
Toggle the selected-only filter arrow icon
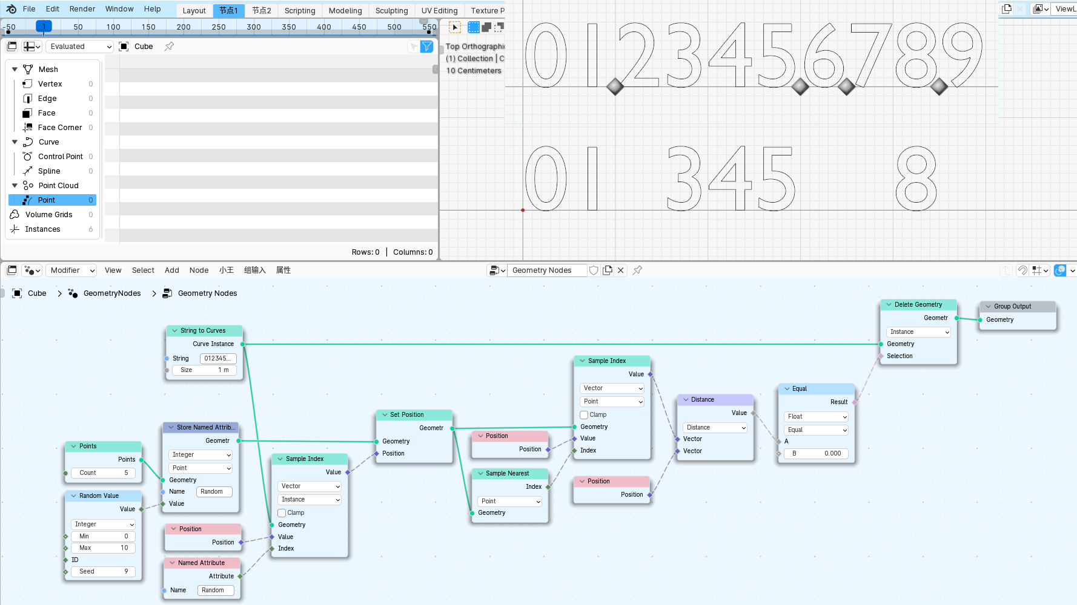pyautogui.click(x=414, y=47)
